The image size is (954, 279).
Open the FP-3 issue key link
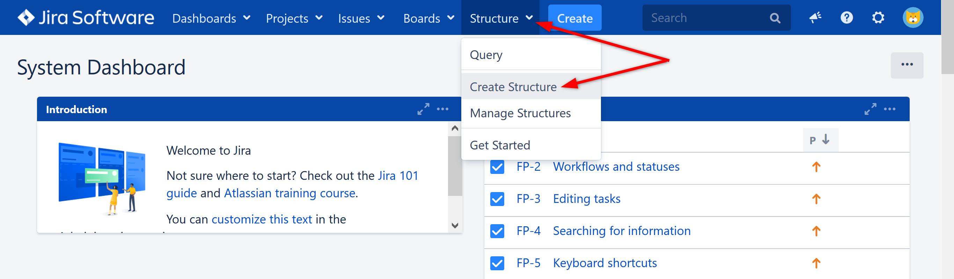[x=528, y=199]
